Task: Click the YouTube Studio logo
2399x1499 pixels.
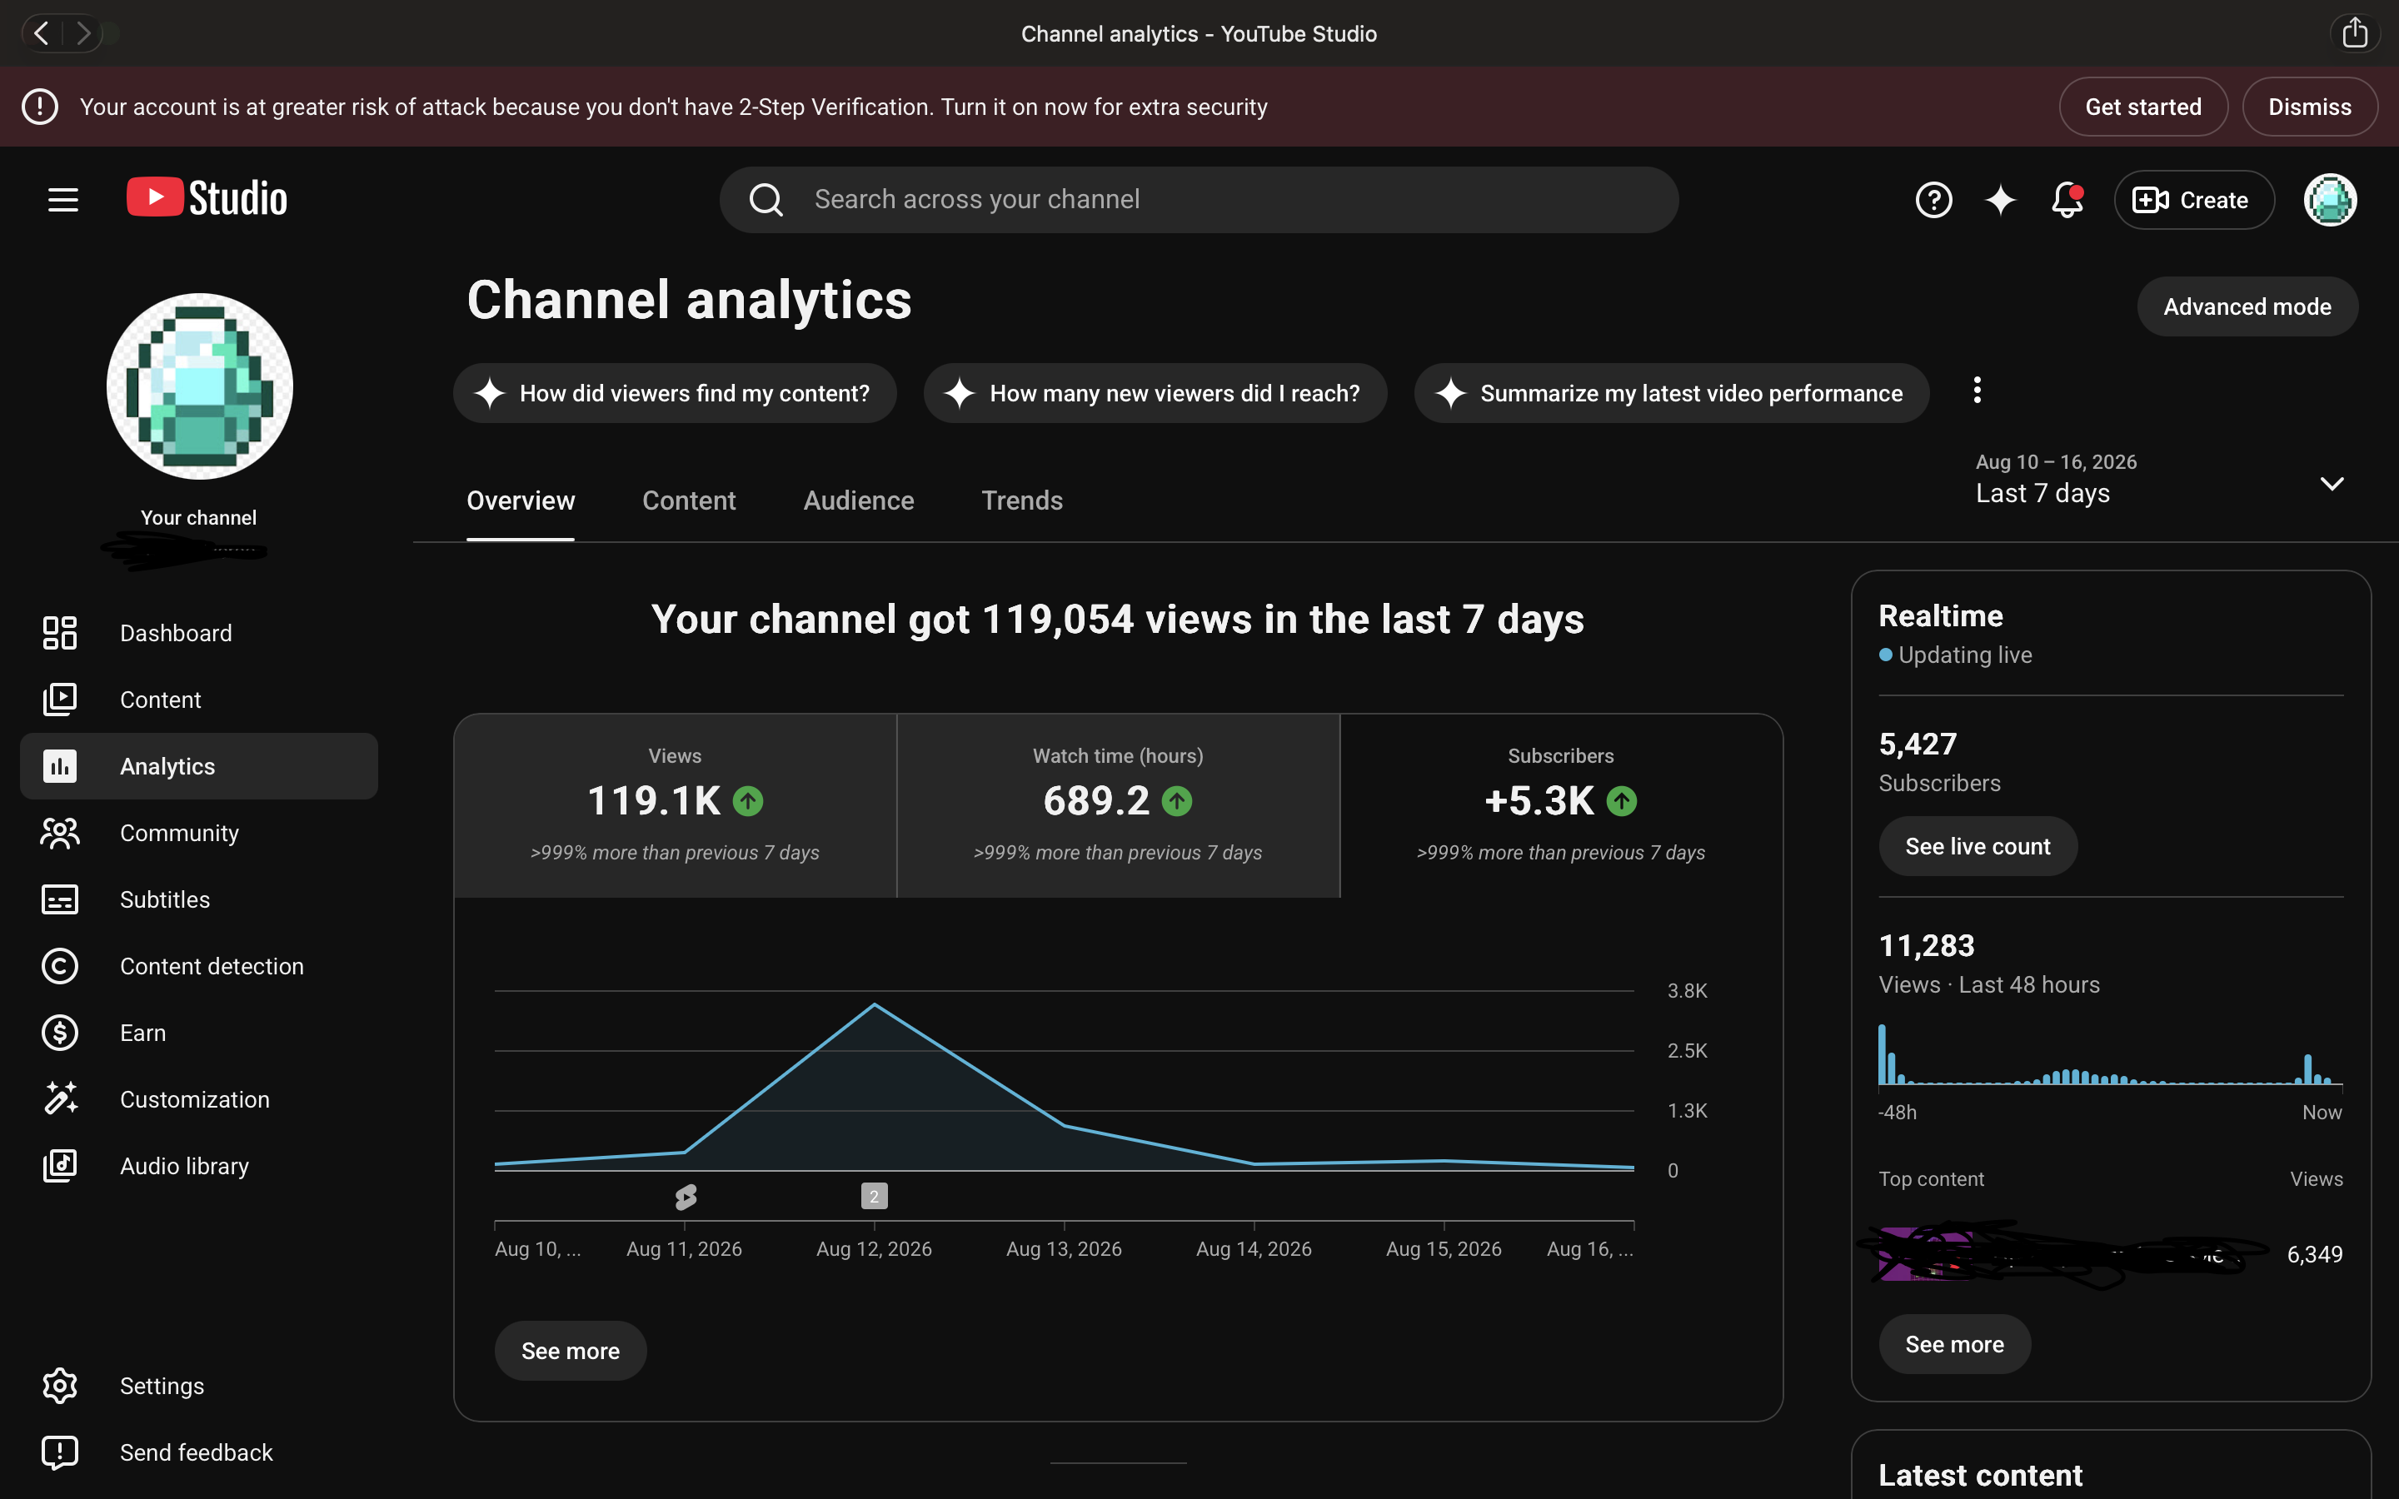Action: pyautogui.click(x=207, y=198)
